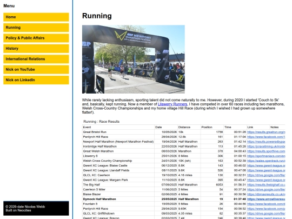Open Margam Park gwent-league link
The width and height of the screenshot is (292, 219).
(266, 180)
